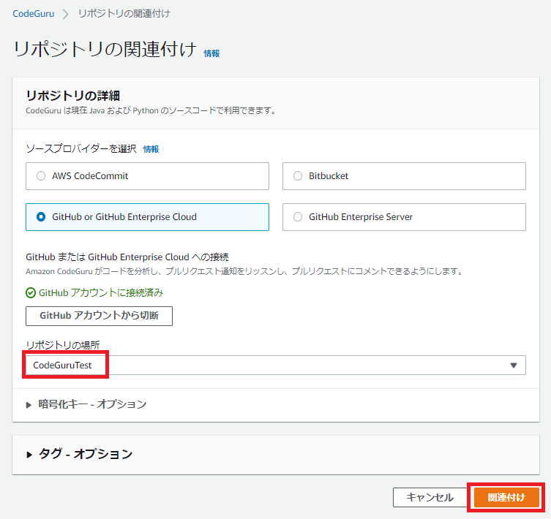Click the breadcrumb chevron separator after CodeGuru
This screenshot has height=519, width=551.
[x=65, y=14]
